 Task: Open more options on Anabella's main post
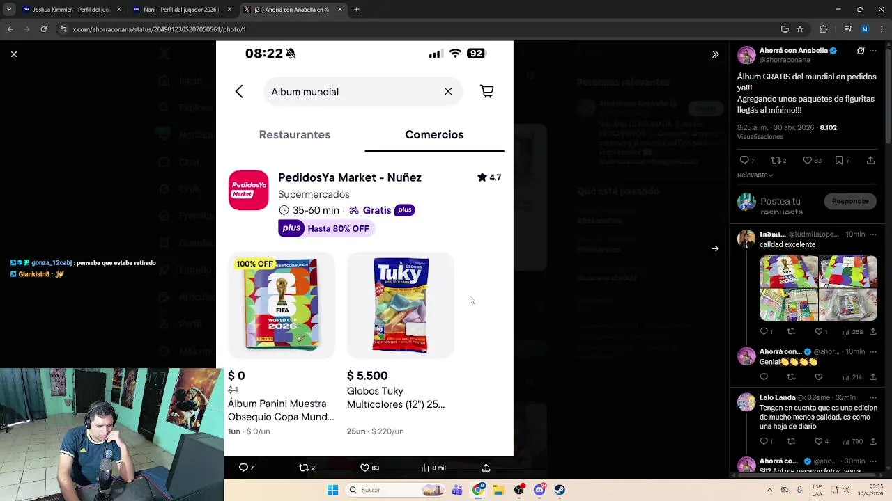coord(872,51)
